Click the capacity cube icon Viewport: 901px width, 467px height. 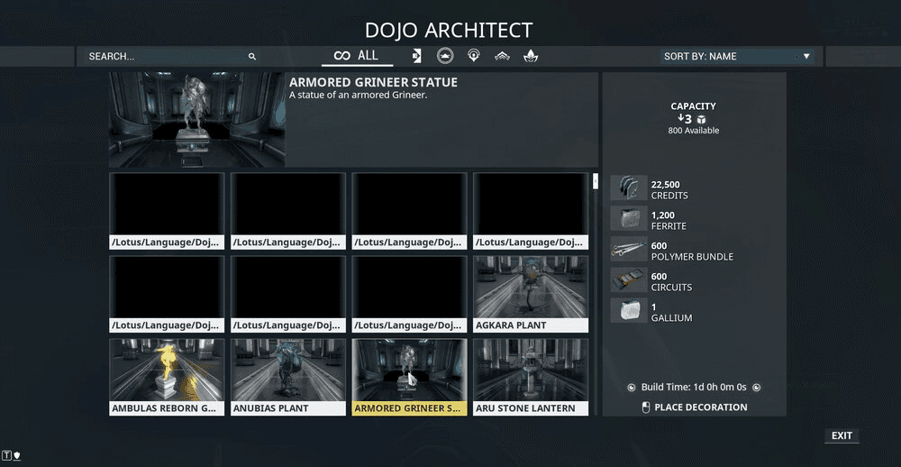[701, 120]
